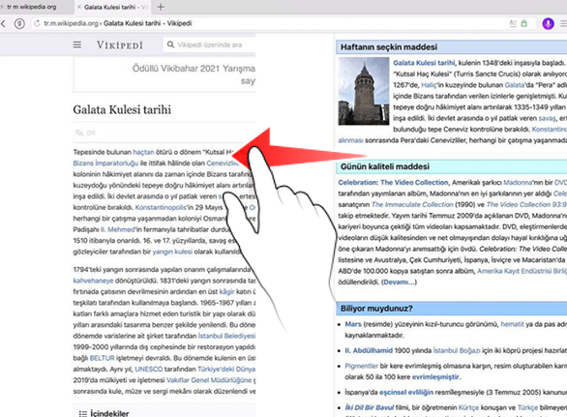Open the 'İki Dil Bir Bavul' link
567x417 pixels.
tap(370, 407)
